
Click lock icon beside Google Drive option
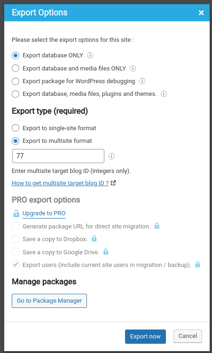point(106,251)
